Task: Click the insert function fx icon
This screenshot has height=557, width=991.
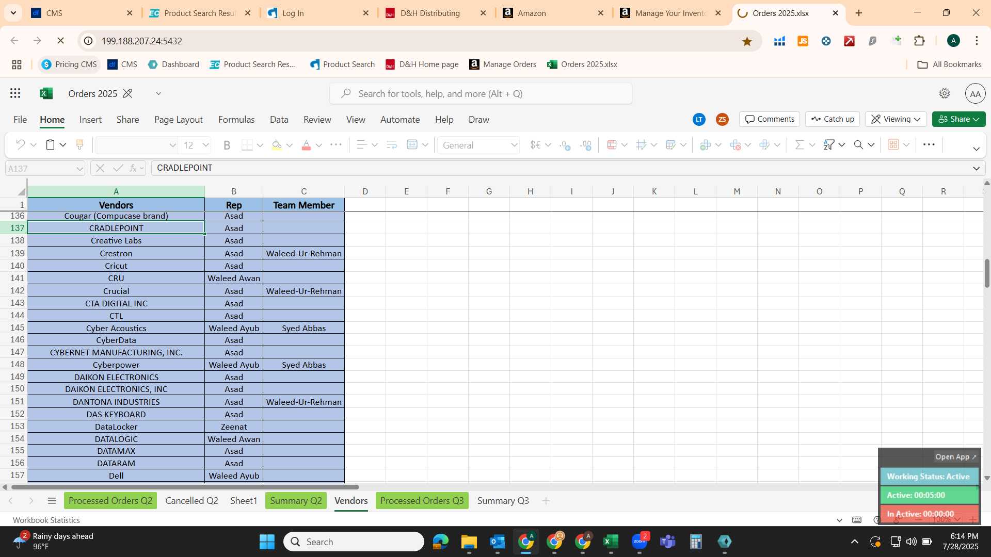Action: [x=133, y=168]
